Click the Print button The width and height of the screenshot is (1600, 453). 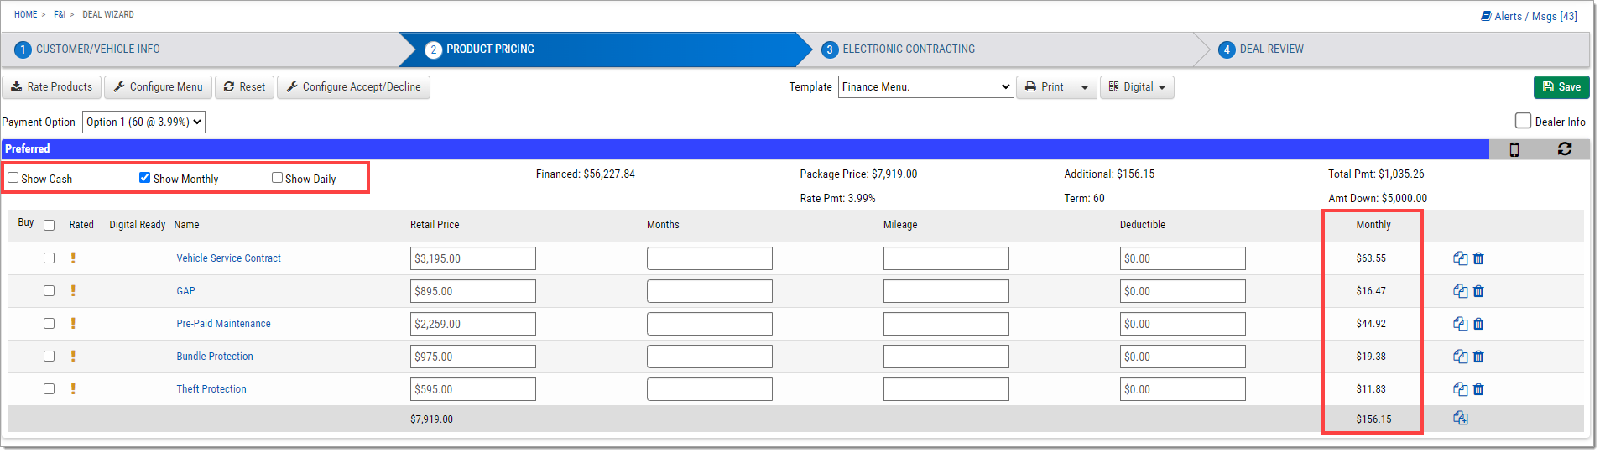click(1045, 87)
